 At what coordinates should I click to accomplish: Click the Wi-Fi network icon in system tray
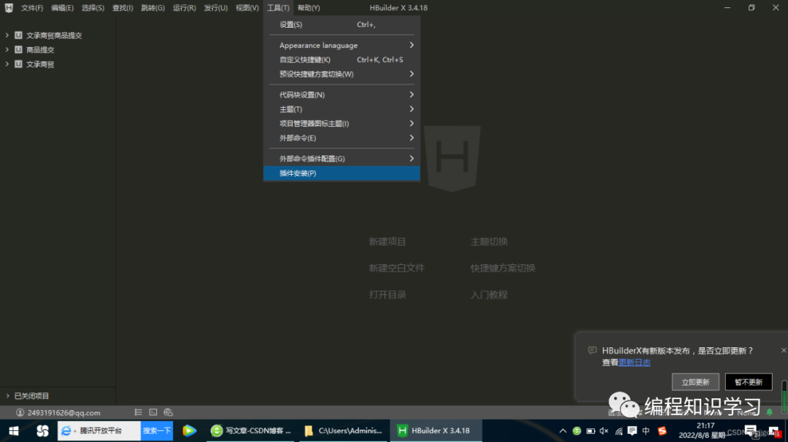click(x=619, y=430)
